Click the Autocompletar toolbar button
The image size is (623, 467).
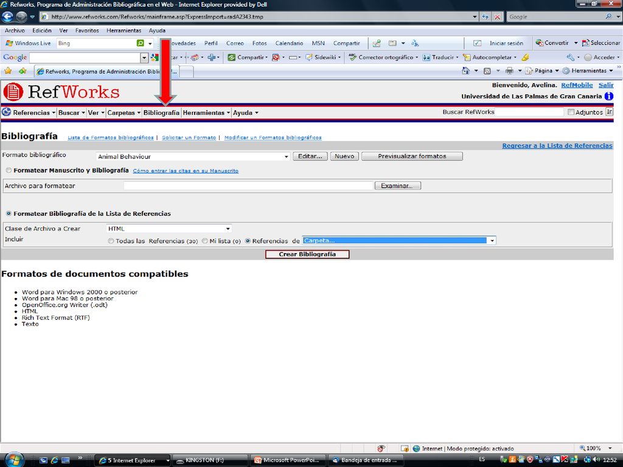[x=490, y=57]
